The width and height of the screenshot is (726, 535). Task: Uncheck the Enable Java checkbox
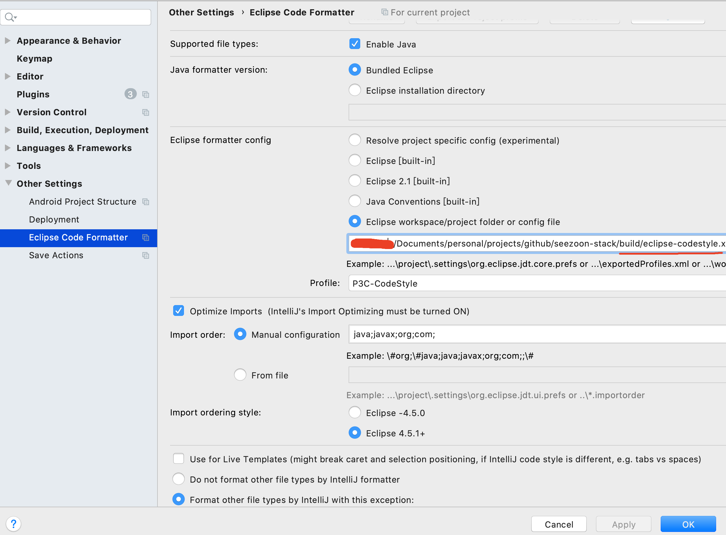click(355, 44)
